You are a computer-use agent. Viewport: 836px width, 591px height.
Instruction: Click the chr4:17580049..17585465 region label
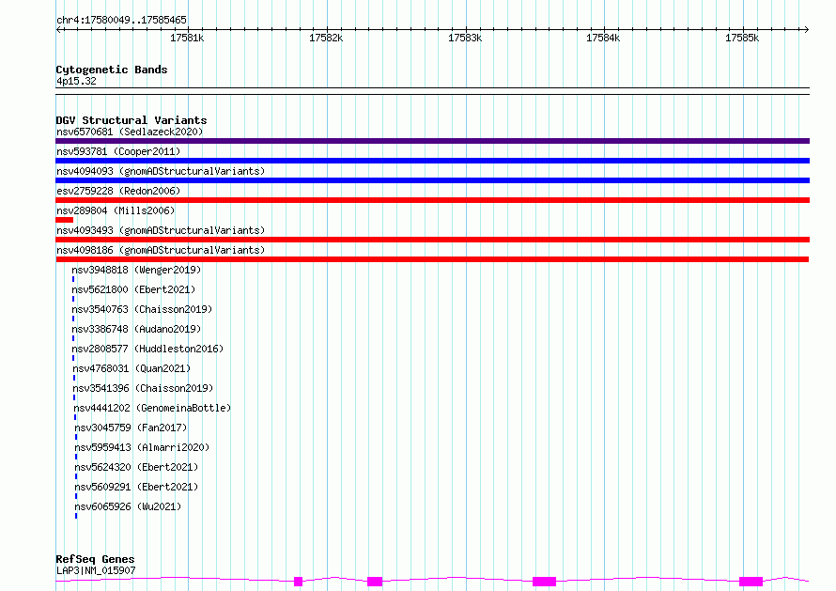click(121, 21)
